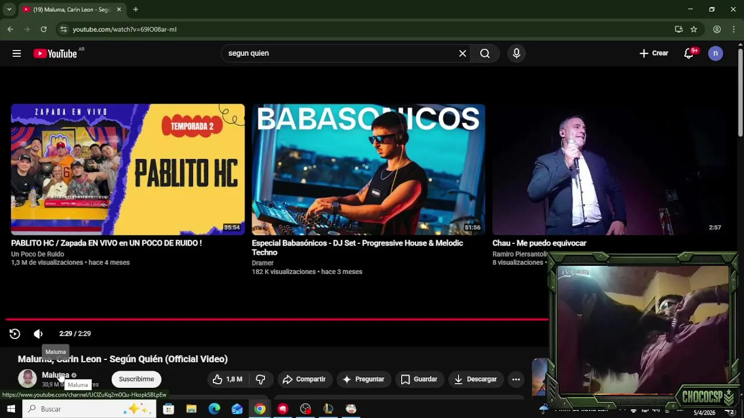The height and width of the screenshot is (418, 744).
Task: Open File Explorer from the taskbar
Action: pos(191,409)
